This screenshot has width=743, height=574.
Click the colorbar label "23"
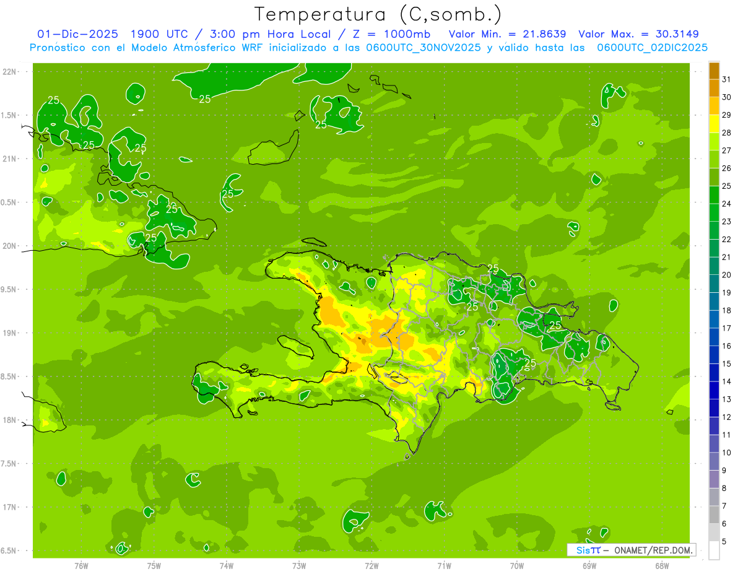coord(727,221)
